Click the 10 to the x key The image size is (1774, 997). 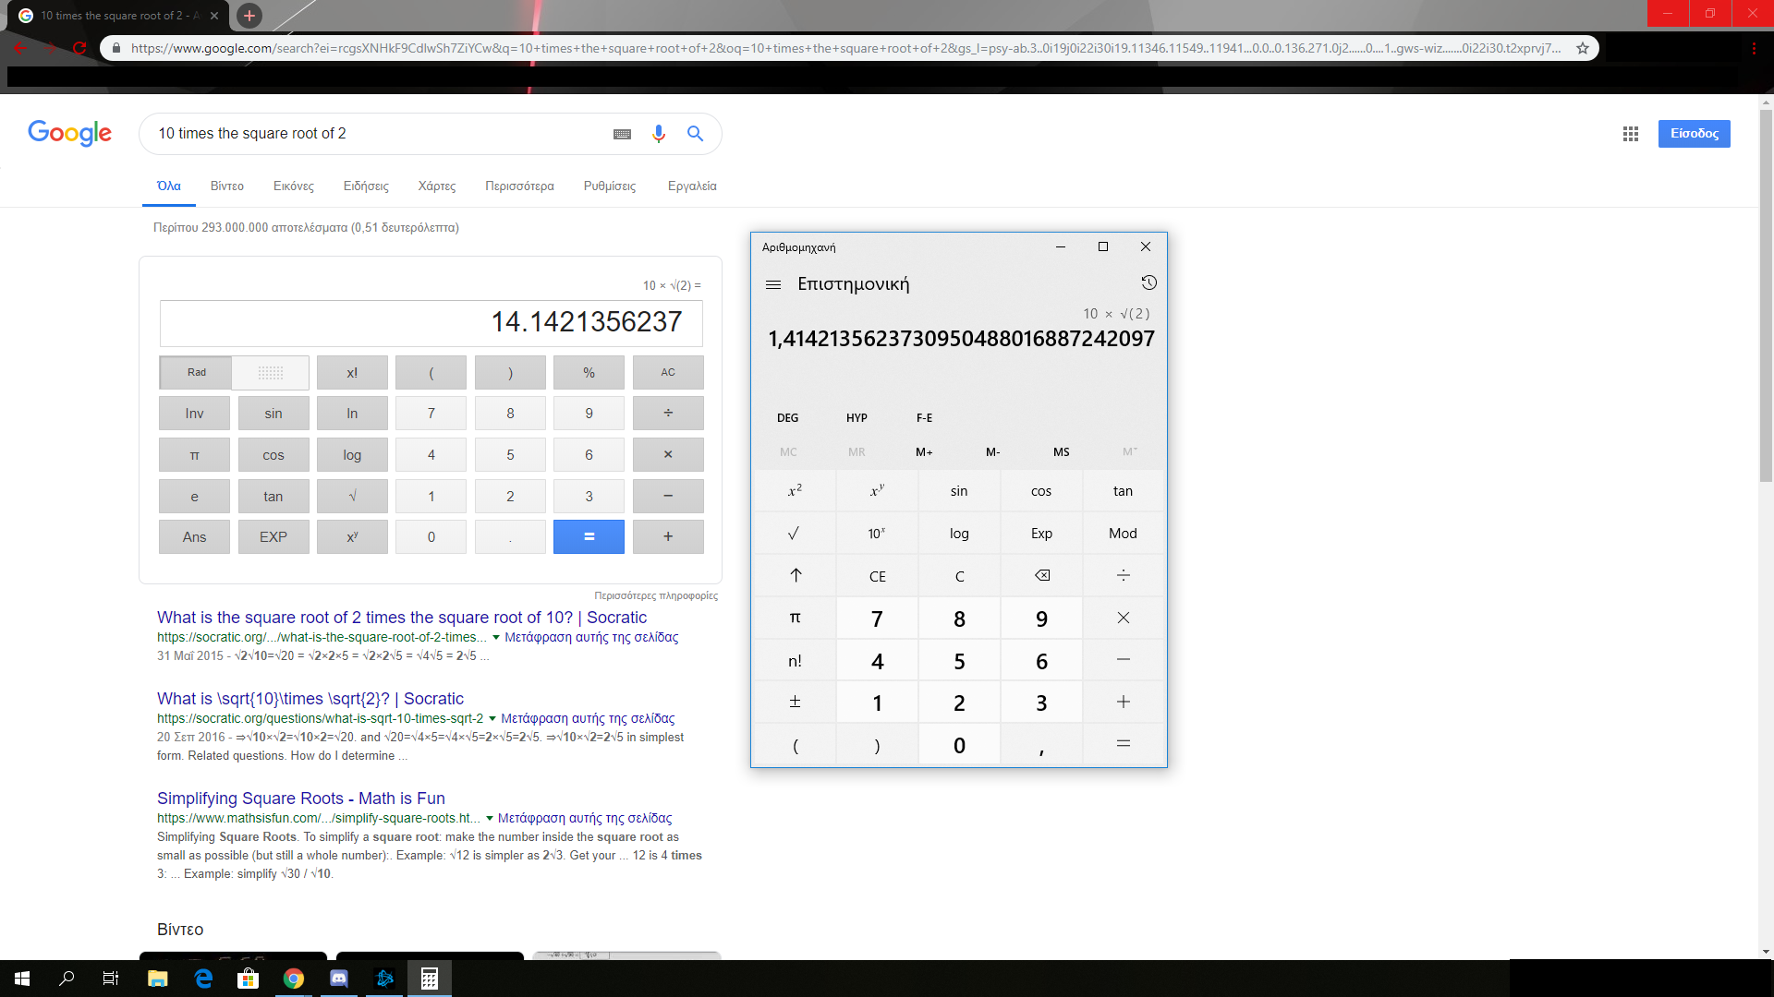877,533
